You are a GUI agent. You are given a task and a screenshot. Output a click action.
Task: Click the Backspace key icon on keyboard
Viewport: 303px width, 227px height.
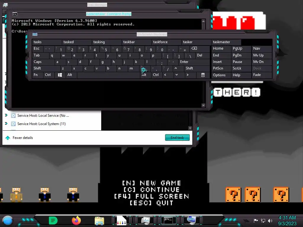click(x=194, y=48)
